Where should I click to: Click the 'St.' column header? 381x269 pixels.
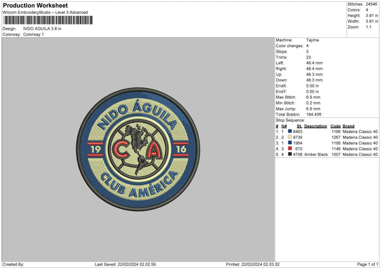pos(300,126)
